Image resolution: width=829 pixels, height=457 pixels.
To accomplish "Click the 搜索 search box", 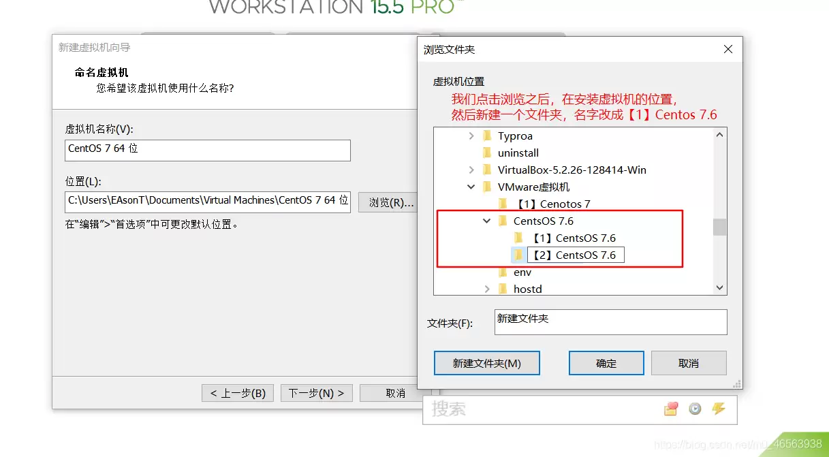I will coord(542,409).
